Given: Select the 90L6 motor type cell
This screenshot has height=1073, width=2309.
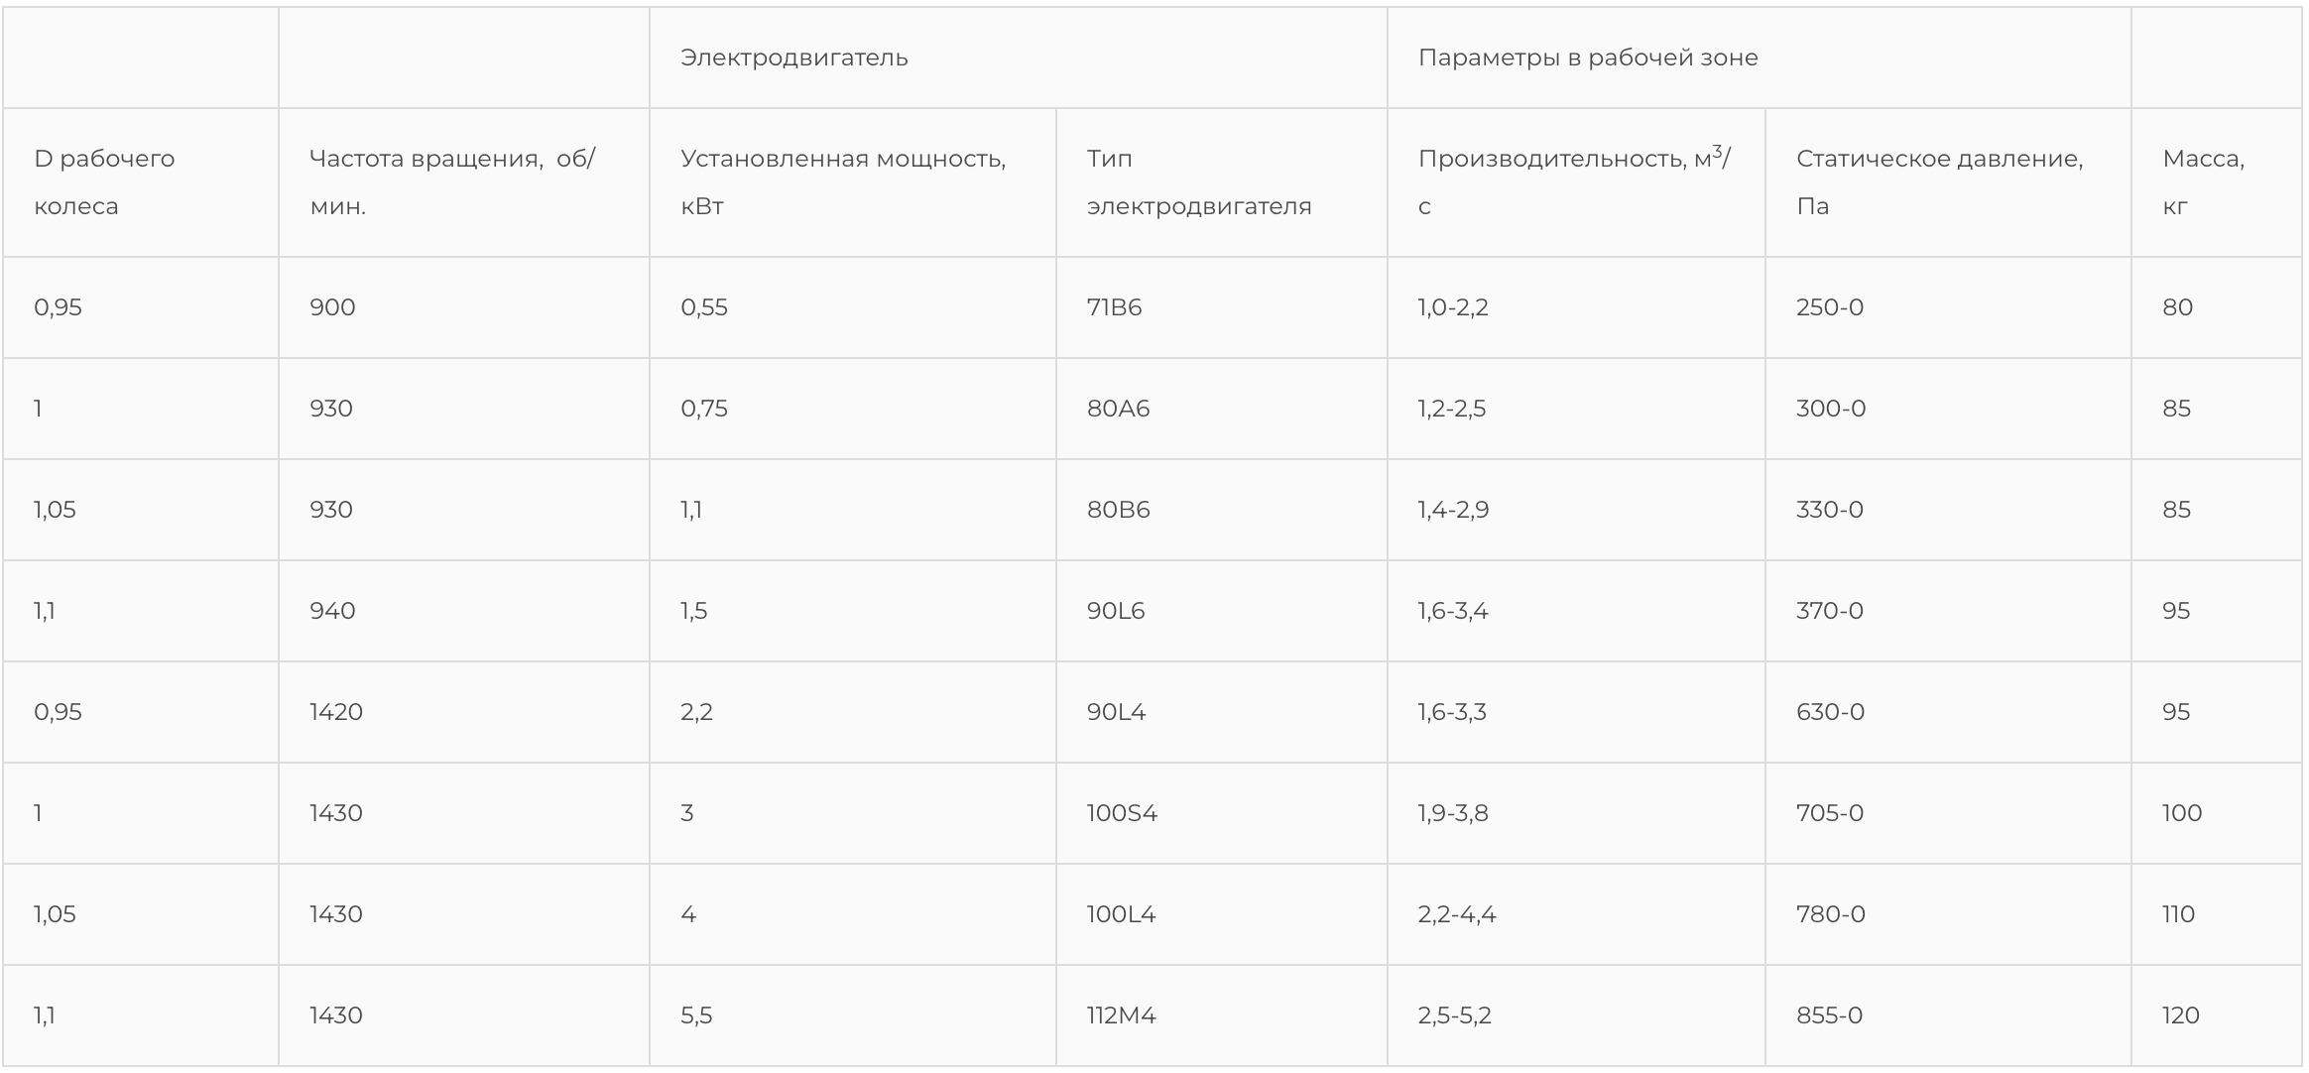Looking at the screenshot, I should [1115, 611].
